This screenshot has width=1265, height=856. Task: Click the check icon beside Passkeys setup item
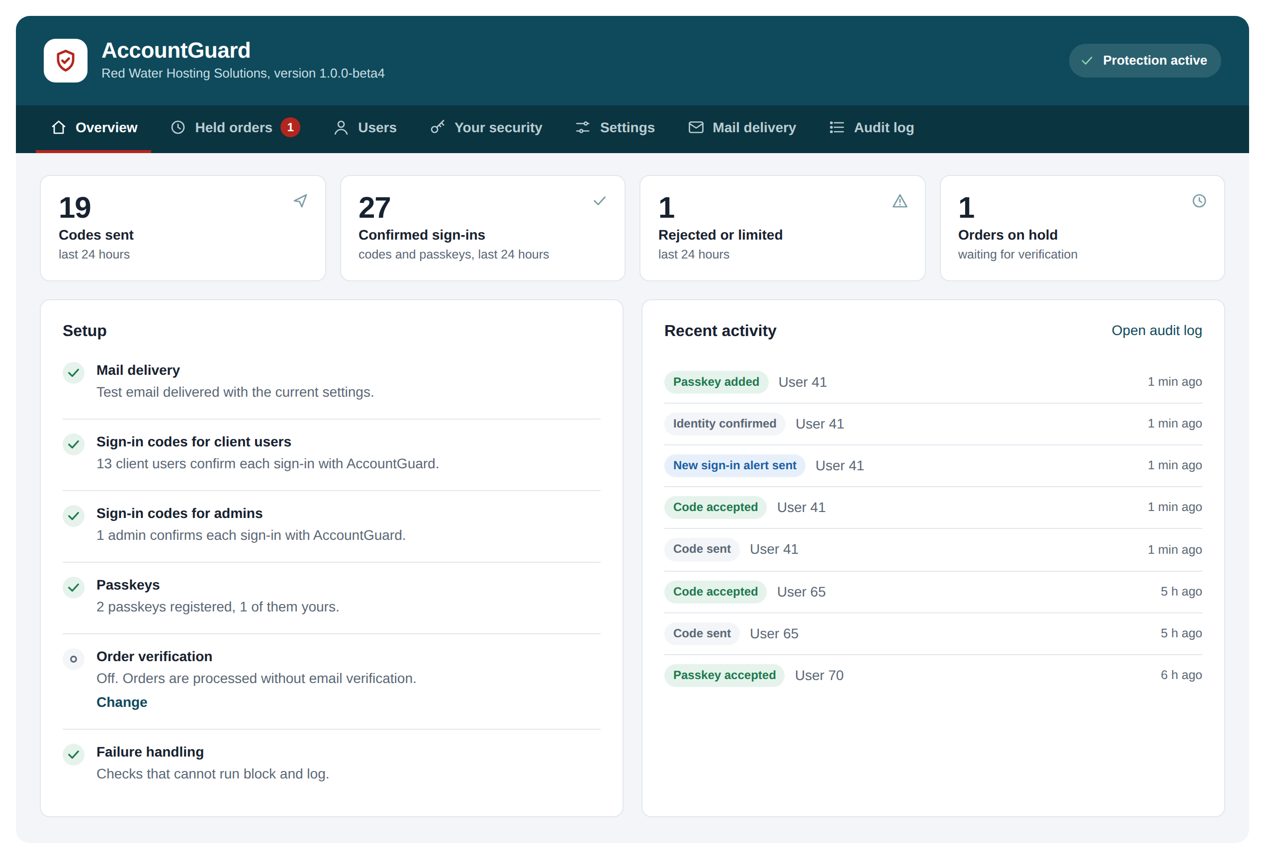pyautogui.click(x=74, y=588)
